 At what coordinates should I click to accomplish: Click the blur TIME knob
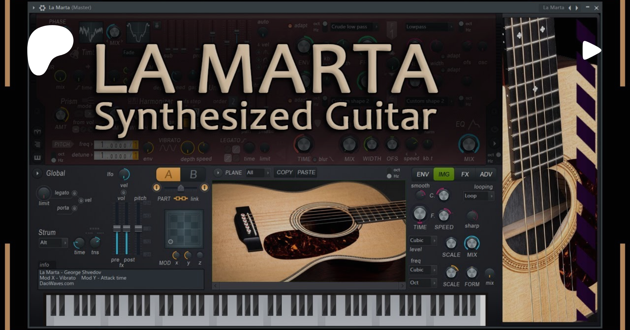(x=303, y=144)
